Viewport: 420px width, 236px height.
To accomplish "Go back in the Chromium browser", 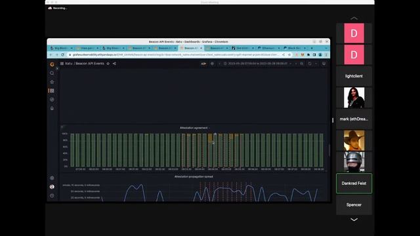I will (51, 54).
